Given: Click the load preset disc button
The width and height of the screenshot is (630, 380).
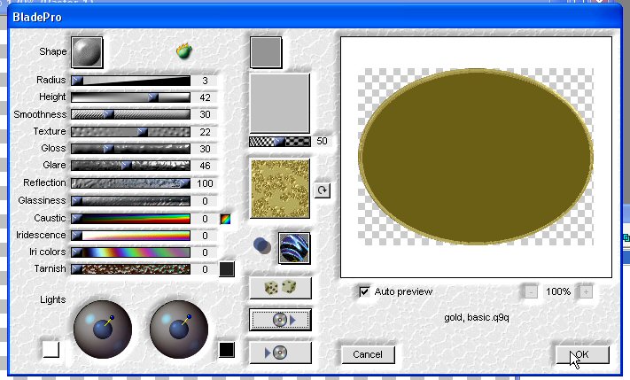Looking at the screenshot, I should pos(281,320).
